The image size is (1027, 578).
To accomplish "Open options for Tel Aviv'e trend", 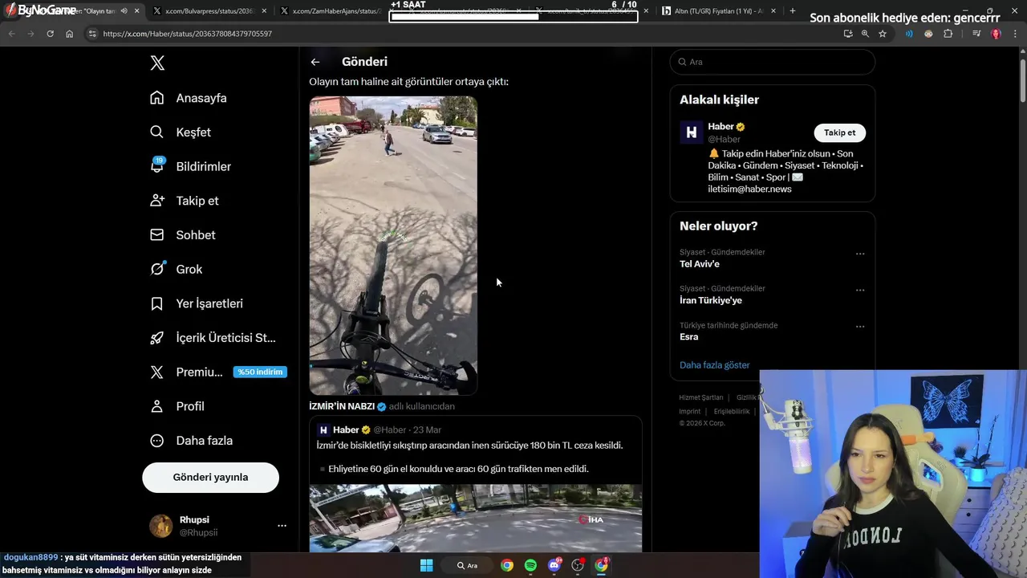I will pos(860,254).
